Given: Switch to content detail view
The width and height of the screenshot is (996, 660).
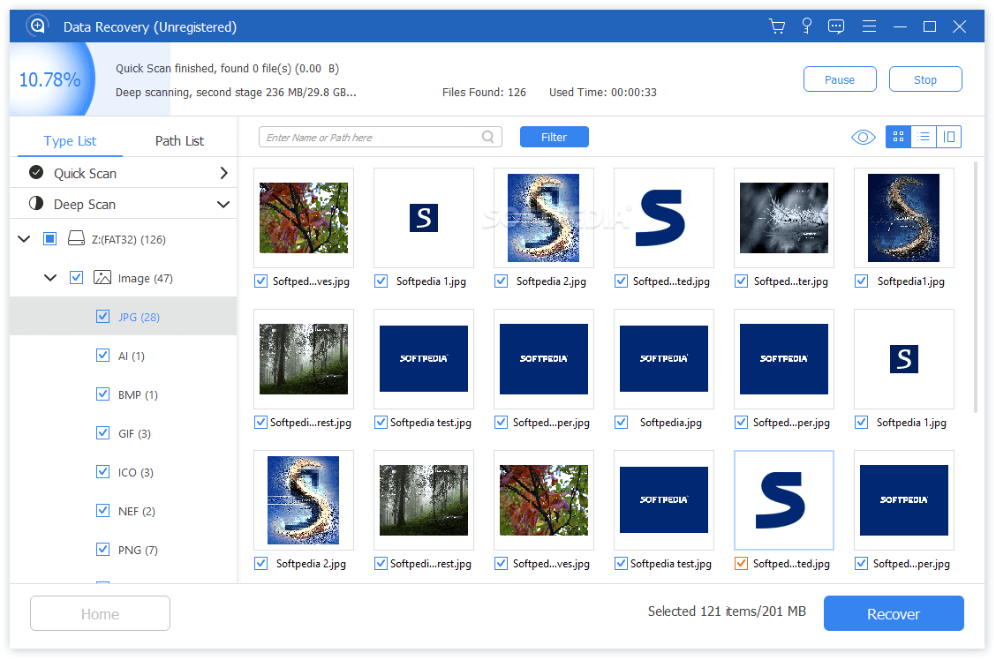Looking at the screenshot, I should (x=949, y=137).
